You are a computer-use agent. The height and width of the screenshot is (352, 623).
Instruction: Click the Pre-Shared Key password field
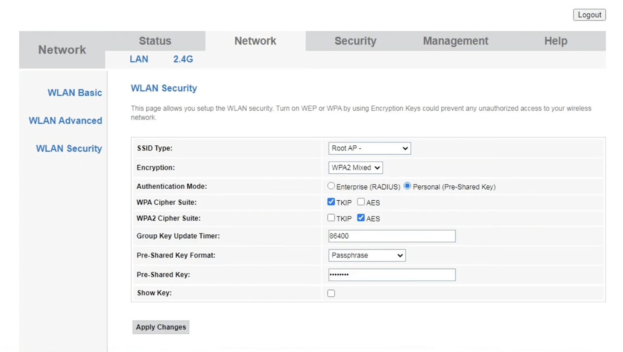pyautogui.click(x=392, y=275)
